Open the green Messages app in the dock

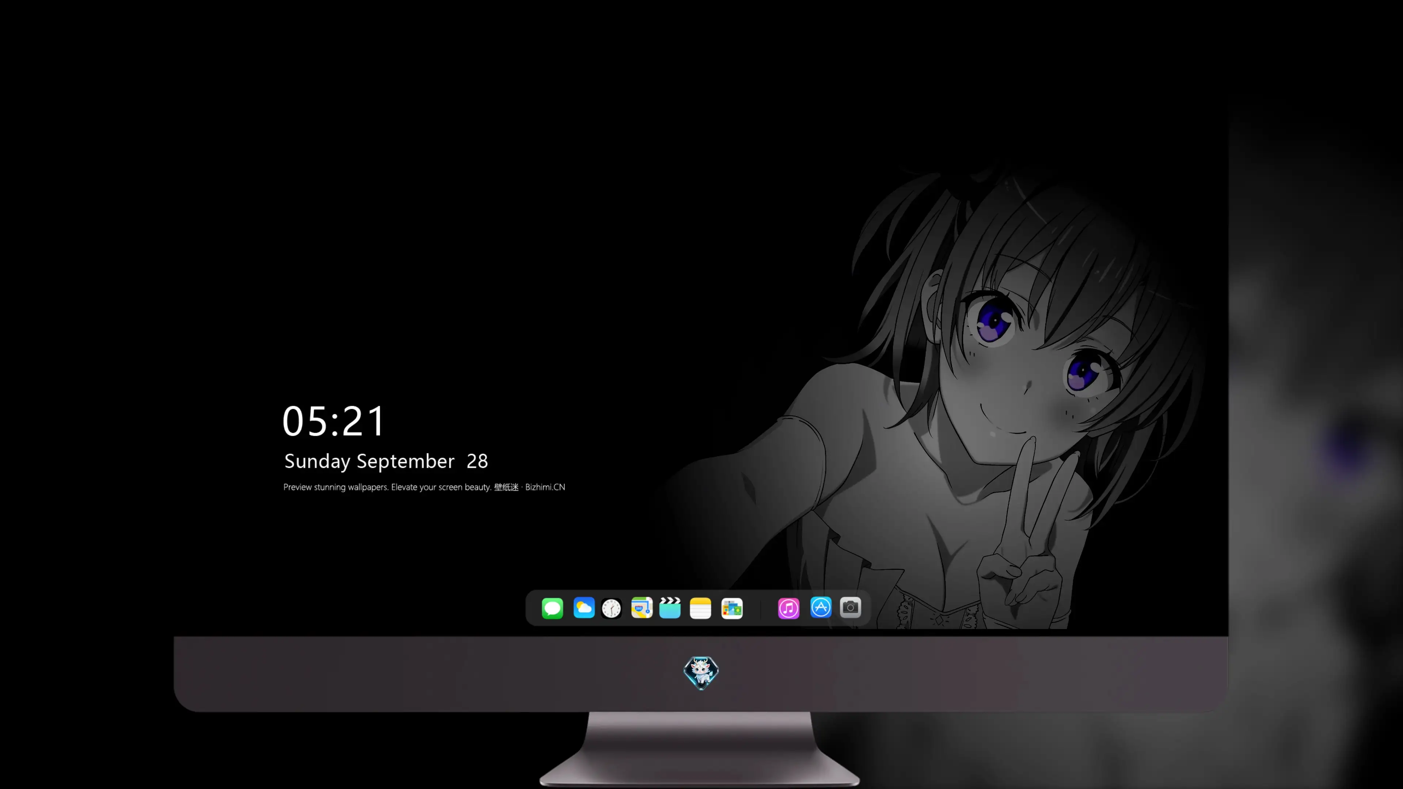pos(552,608)
